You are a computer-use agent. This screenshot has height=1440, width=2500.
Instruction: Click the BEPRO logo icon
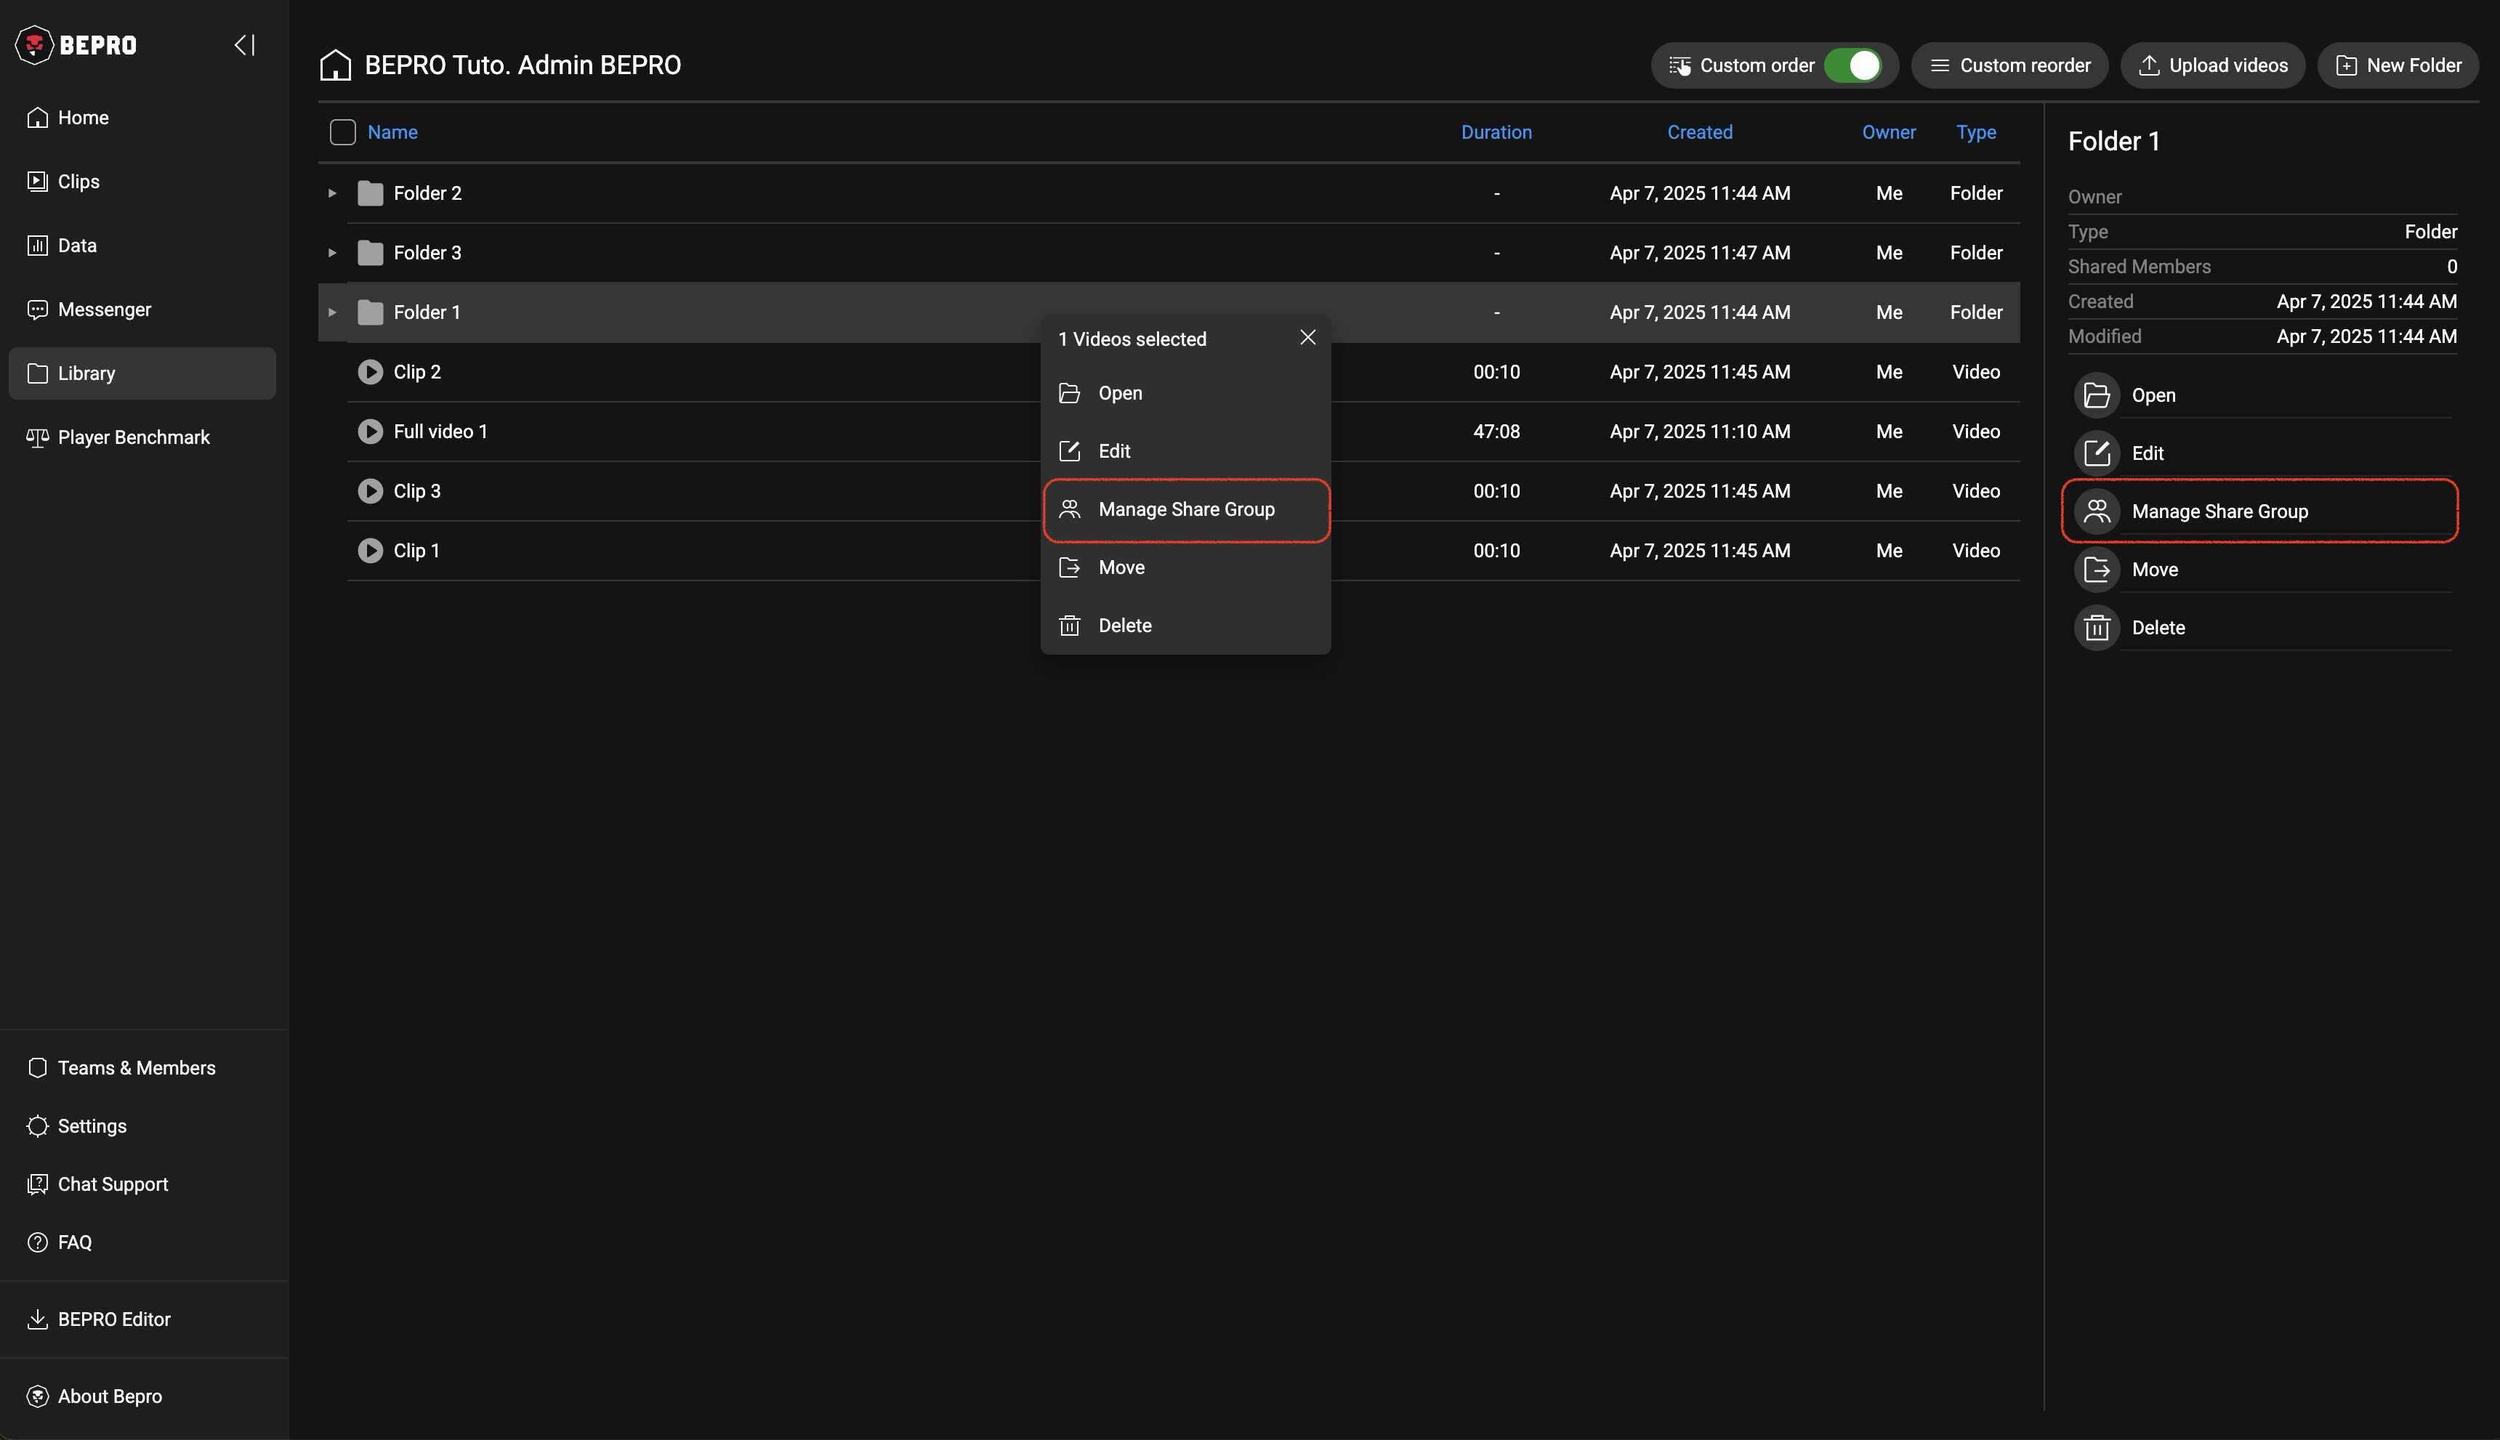(35, 44)
